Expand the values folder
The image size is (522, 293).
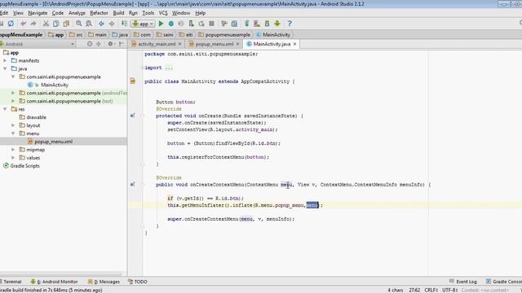click(x=13, y=158)
